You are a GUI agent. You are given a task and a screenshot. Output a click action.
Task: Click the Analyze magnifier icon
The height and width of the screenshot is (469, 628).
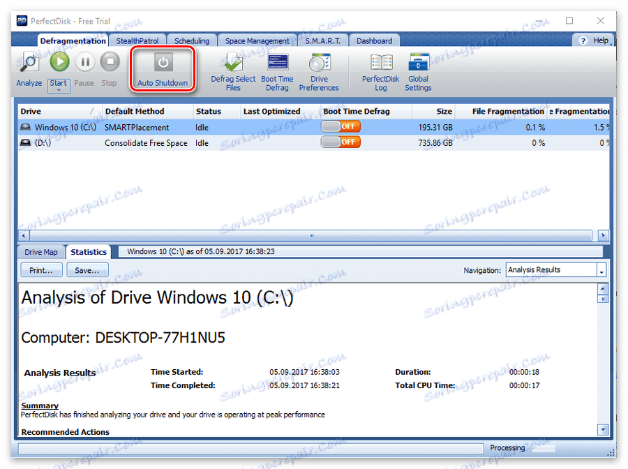pos(29,62)
